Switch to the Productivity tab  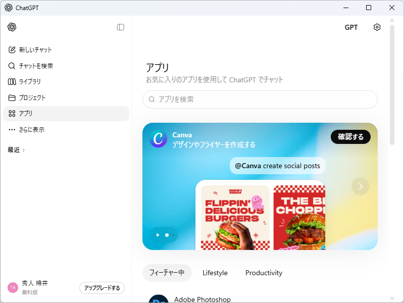264,273
